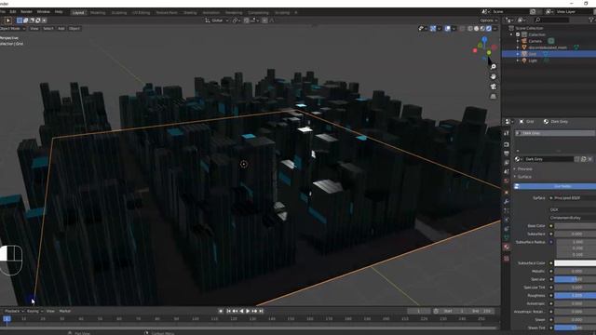Click the Use Nodes button
The width and height of the screenshot is (596, 335).
(555, 186)
